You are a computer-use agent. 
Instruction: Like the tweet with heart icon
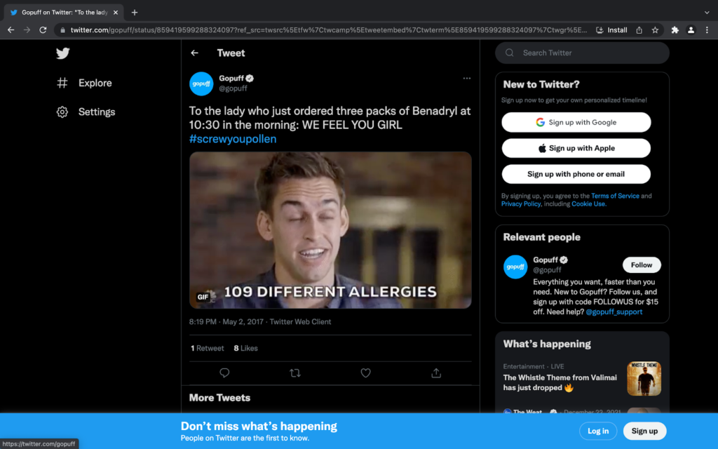tap(365, 373)
